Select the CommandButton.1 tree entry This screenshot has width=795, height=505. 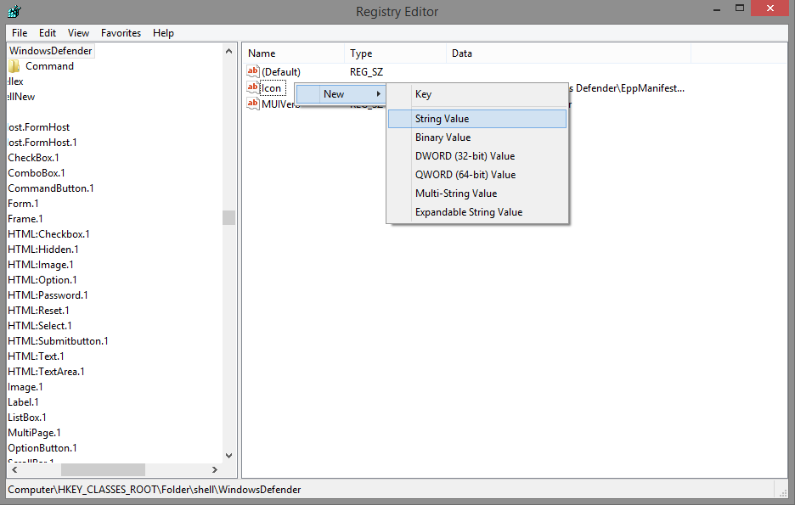51,188
